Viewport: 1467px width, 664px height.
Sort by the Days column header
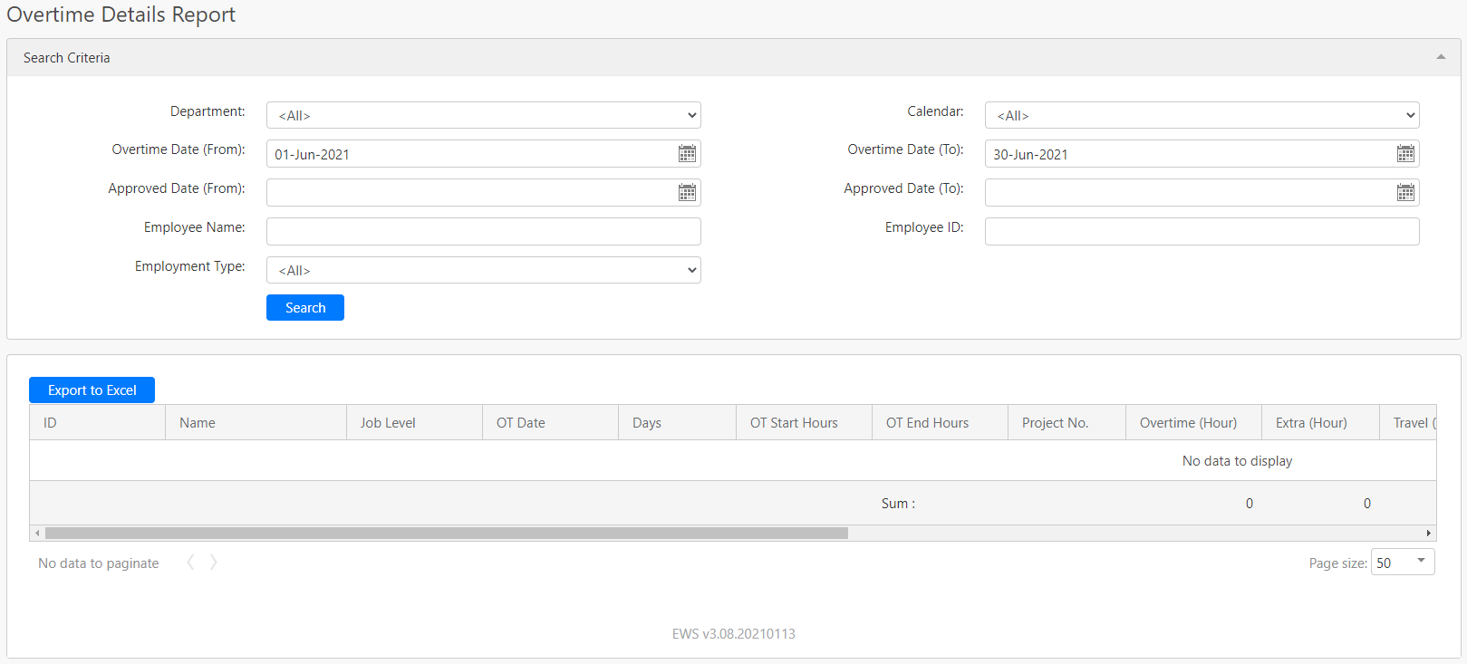pos(678,423)
